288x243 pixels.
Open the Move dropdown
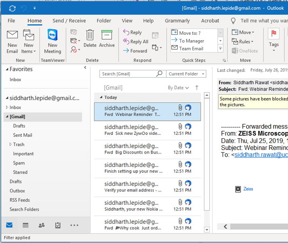[x=243, y=32]
